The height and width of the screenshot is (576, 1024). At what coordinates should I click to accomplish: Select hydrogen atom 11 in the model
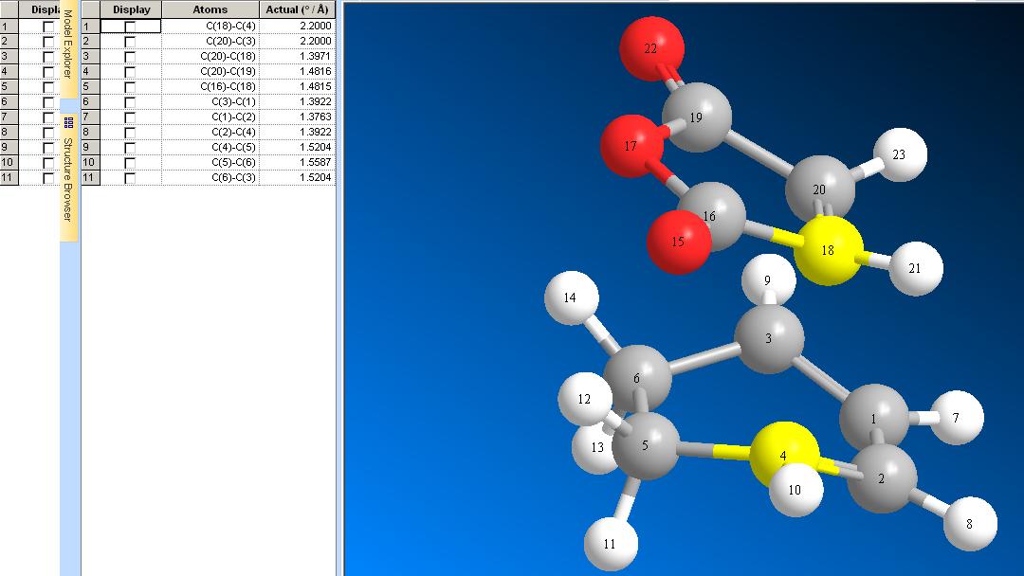(x=610, y=544)
